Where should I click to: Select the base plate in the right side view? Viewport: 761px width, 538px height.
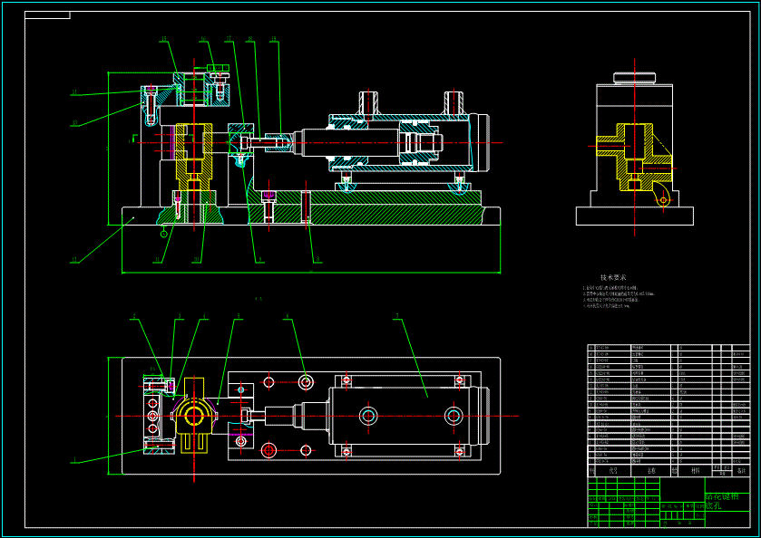click(x=634, y=216)
